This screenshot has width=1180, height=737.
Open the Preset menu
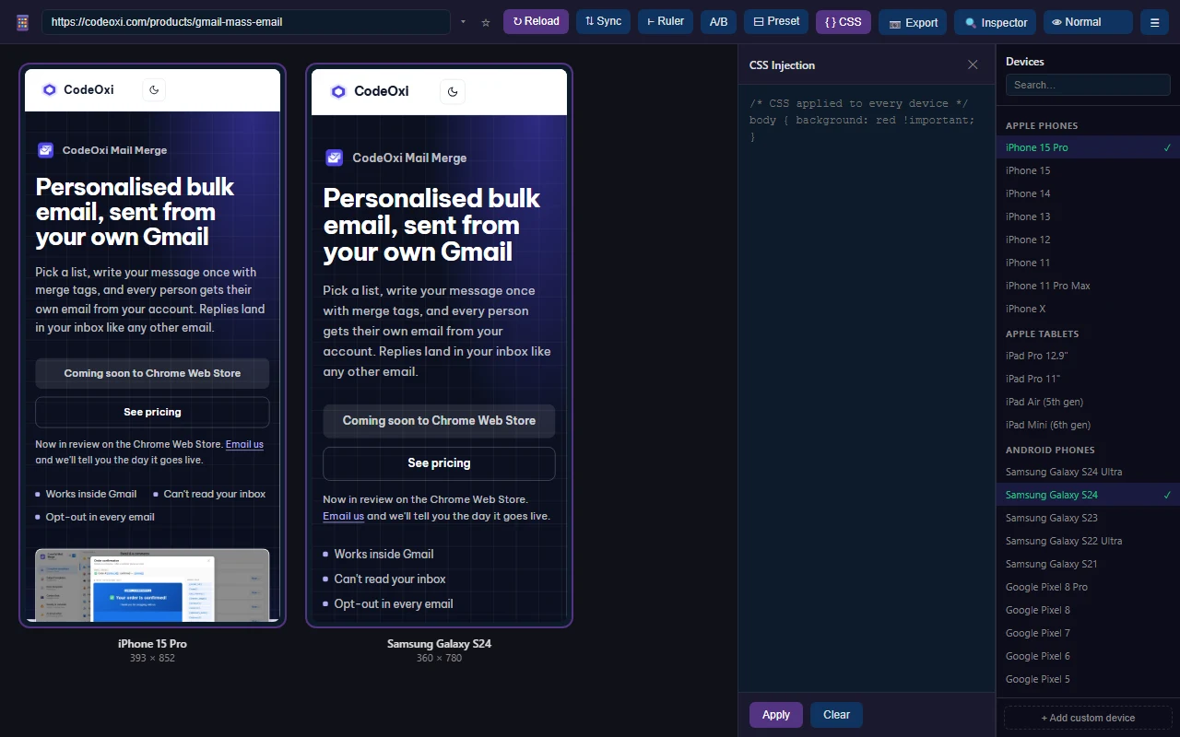[776, 21]
